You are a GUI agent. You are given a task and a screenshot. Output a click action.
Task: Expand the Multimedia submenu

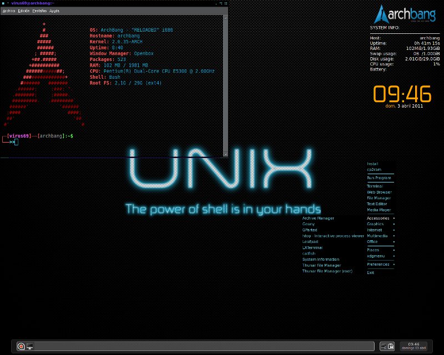coord(380,236)
